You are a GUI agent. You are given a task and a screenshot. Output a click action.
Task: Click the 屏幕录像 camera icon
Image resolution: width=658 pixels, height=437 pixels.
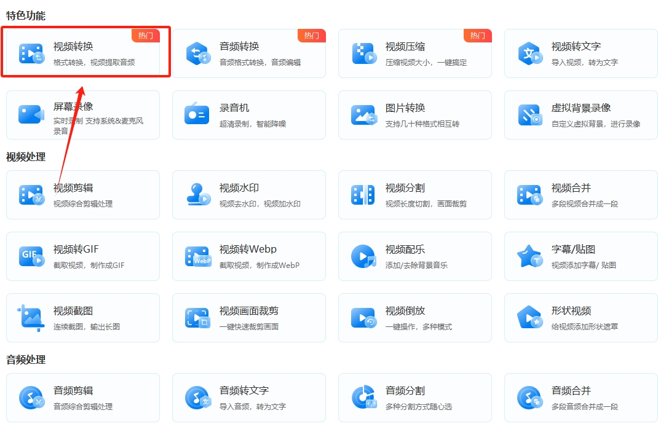(31, 115)
